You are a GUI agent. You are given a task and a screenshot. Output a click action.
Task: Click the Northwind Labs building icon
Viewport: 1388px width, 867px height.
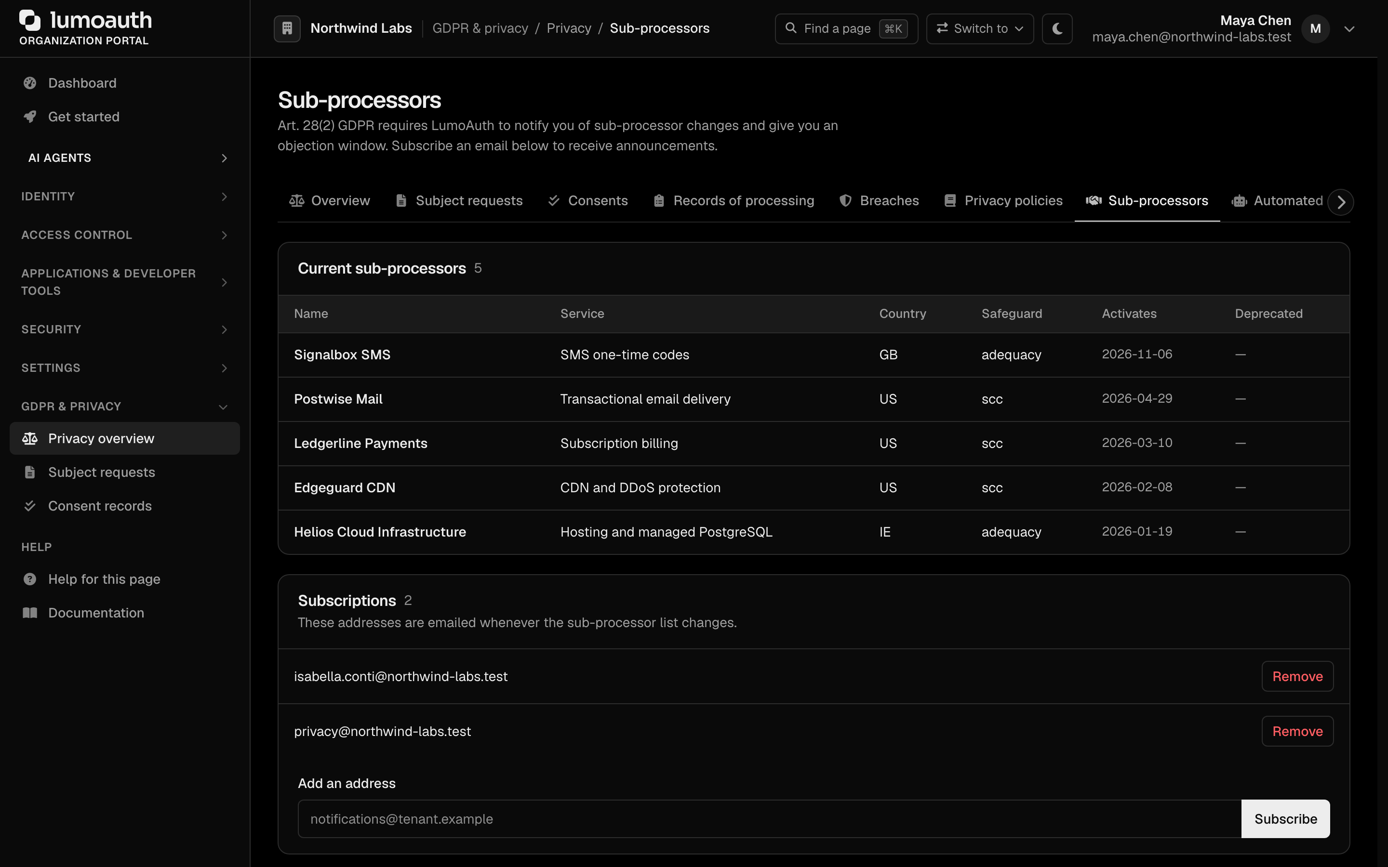click(287, 28)
